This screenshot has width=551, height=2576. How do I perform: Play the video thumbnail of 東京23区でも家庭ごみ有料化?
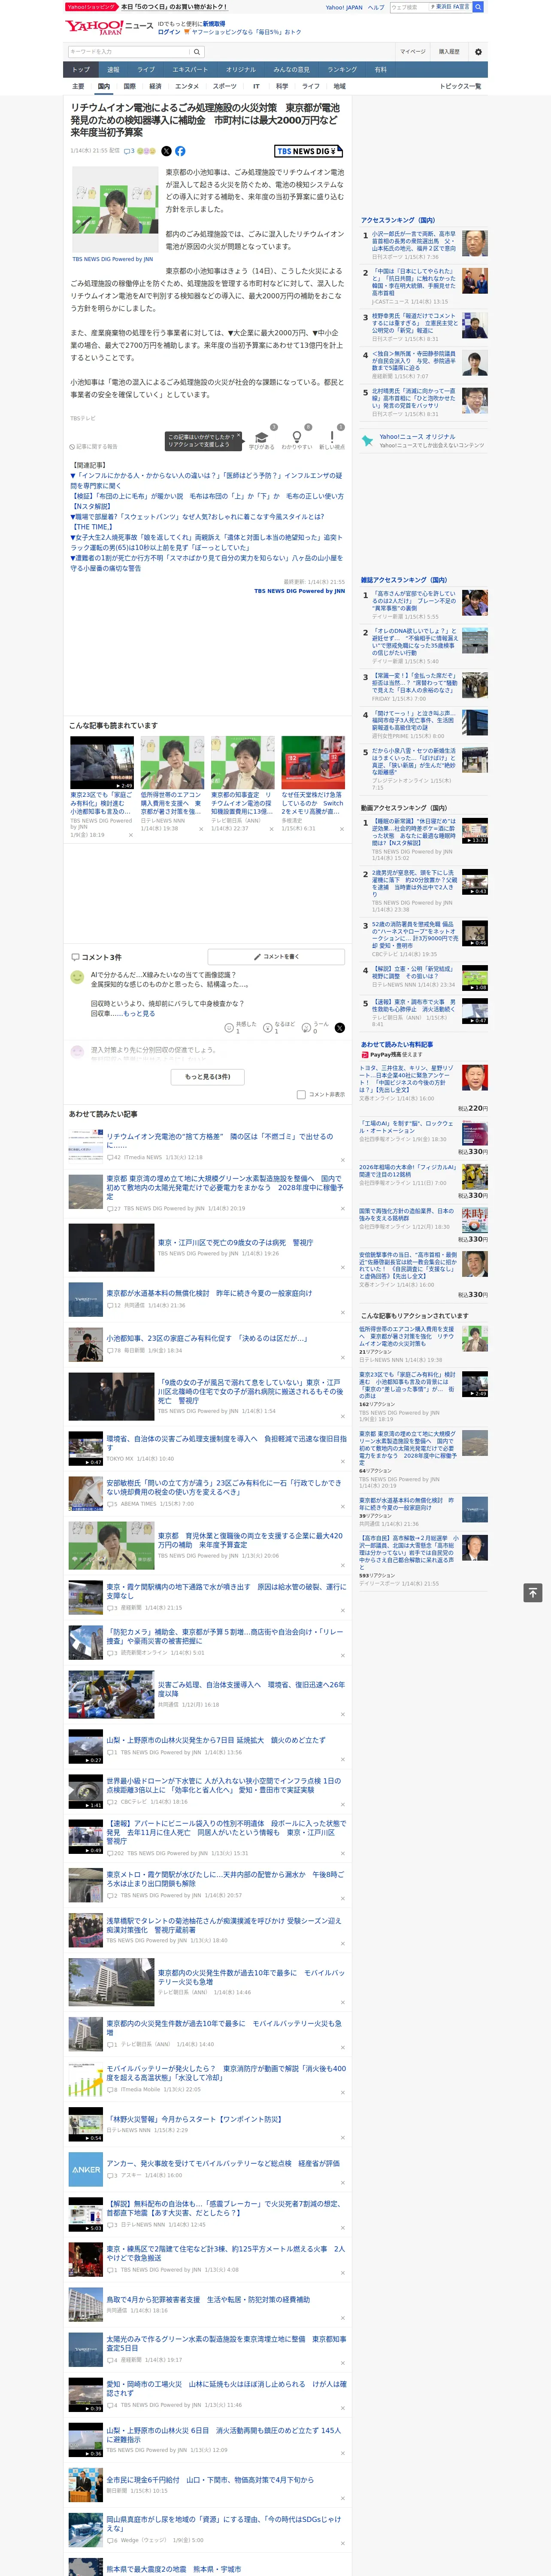pyautogui.click(x=102, y=763)
